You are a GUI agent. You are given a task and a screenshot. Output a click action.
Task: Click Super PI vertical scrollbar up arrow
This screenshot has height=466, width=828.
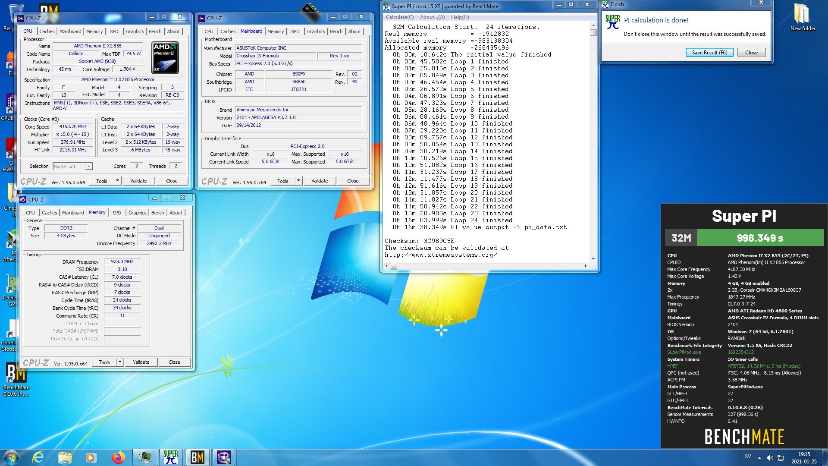[x=593, y=26]
